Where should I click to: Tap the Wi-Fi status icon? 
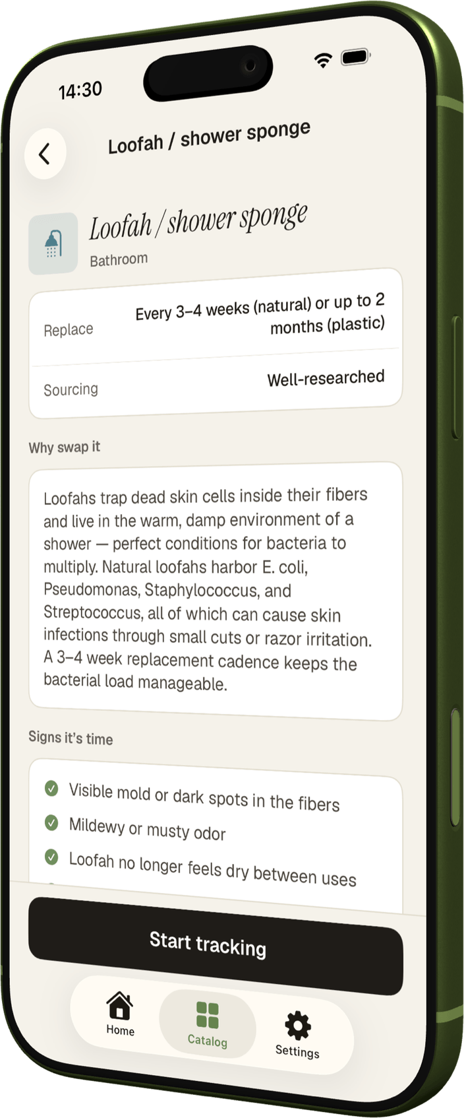(322, 61)
